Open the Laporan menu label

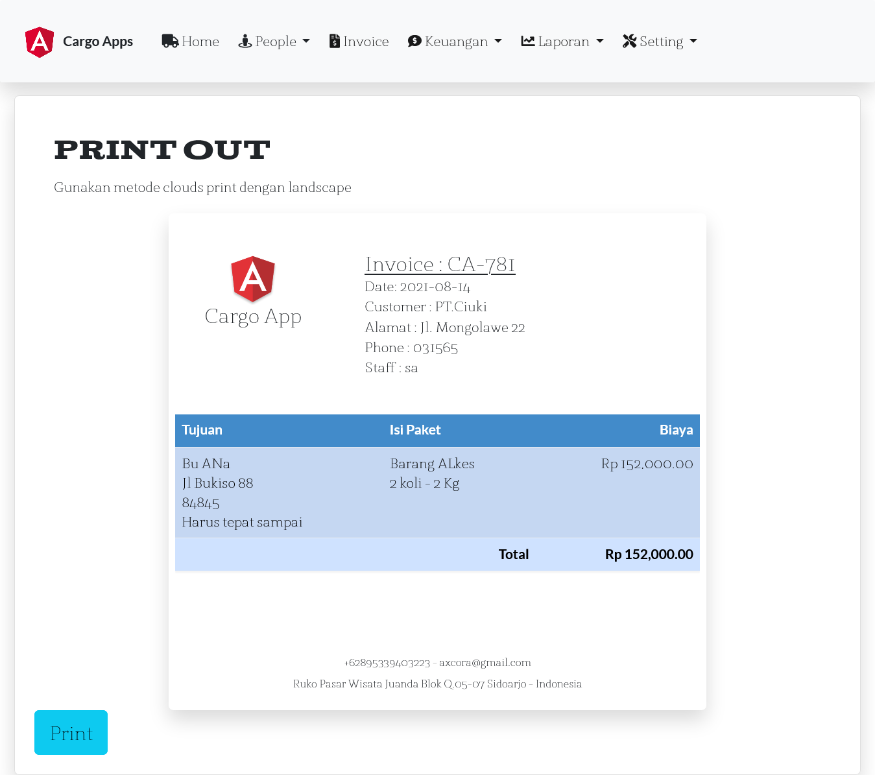[564, 42]
